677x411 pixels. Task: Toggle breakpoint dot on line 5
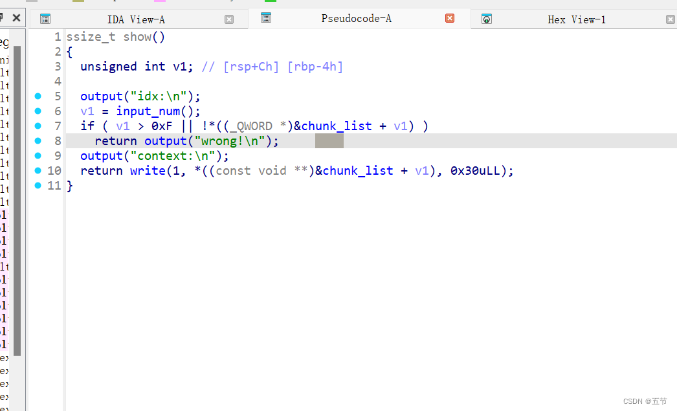38,96
